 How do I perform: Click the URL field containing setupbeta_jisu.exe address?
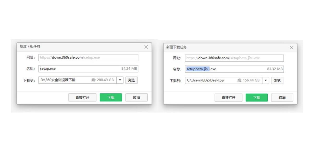[234, 58]
